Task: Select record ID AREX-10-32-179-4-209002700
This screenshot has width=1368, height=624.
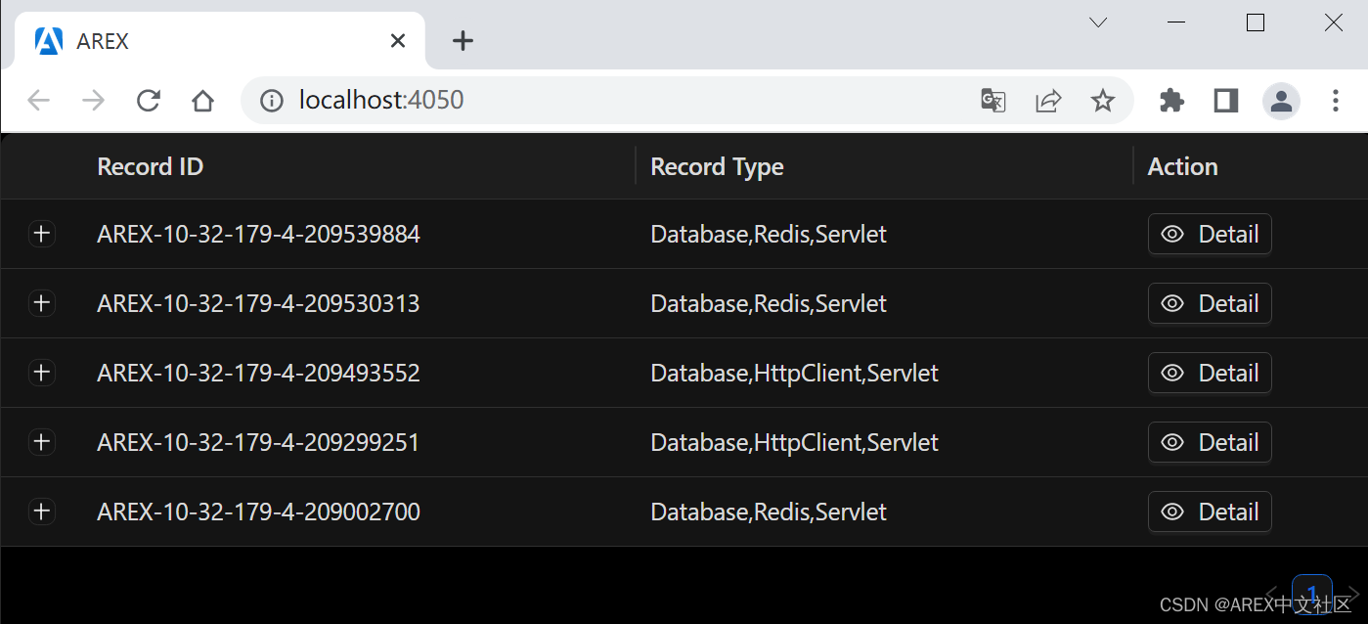Action: pyautogui.click(x=258, y=512)
